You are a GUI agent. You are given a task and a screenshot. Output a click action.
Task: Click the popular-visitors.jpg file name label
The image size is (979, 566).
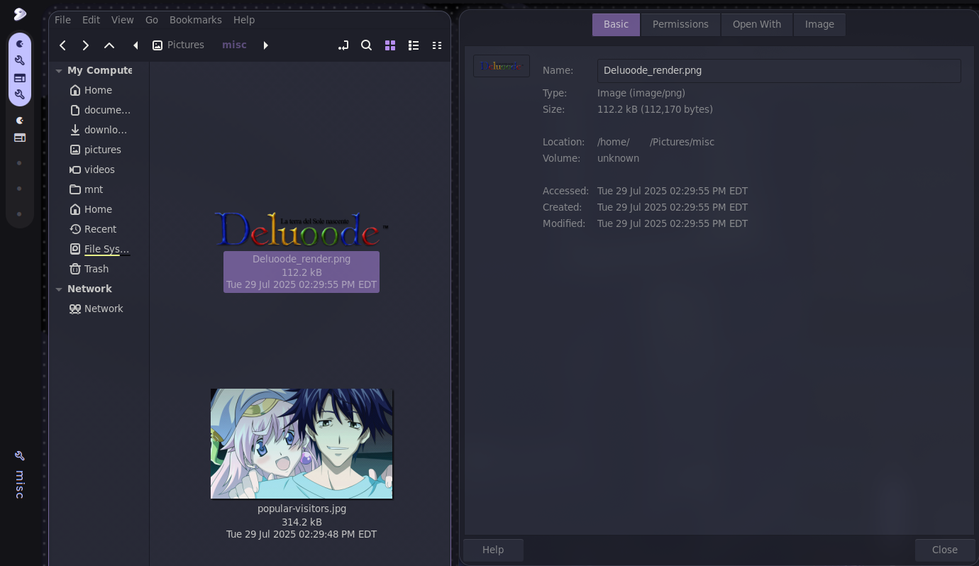(x=302, y=509)
